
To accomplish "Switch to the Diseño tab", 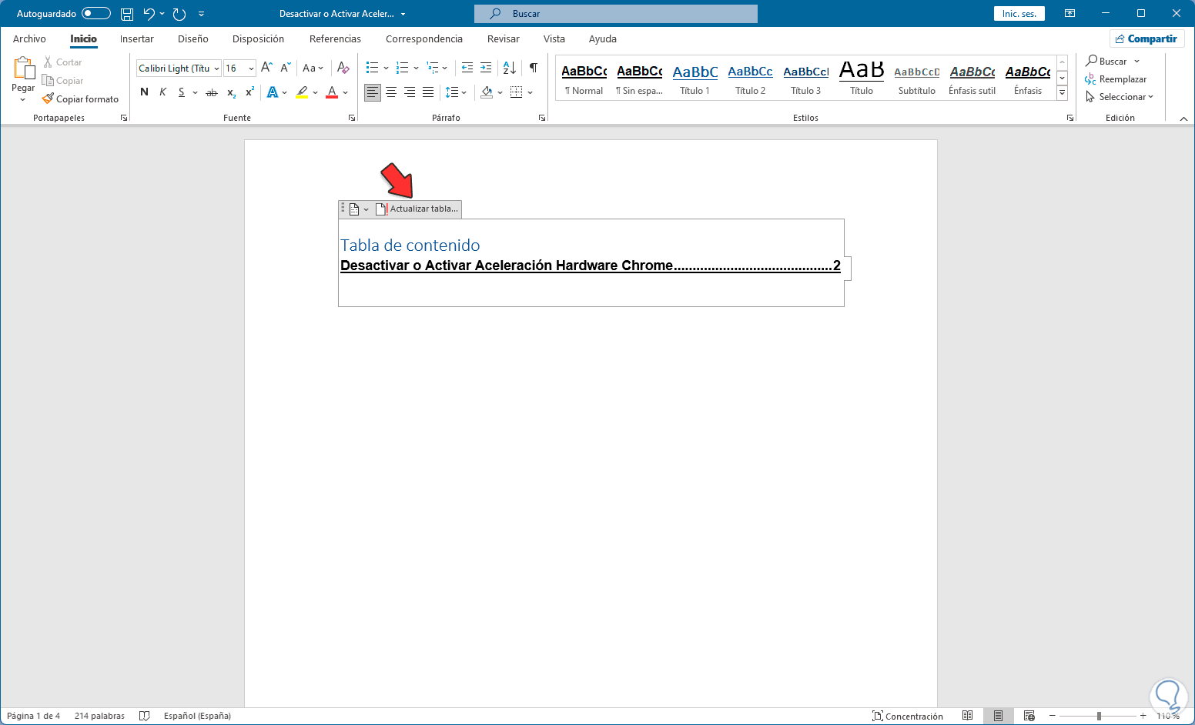I will 193,38.
